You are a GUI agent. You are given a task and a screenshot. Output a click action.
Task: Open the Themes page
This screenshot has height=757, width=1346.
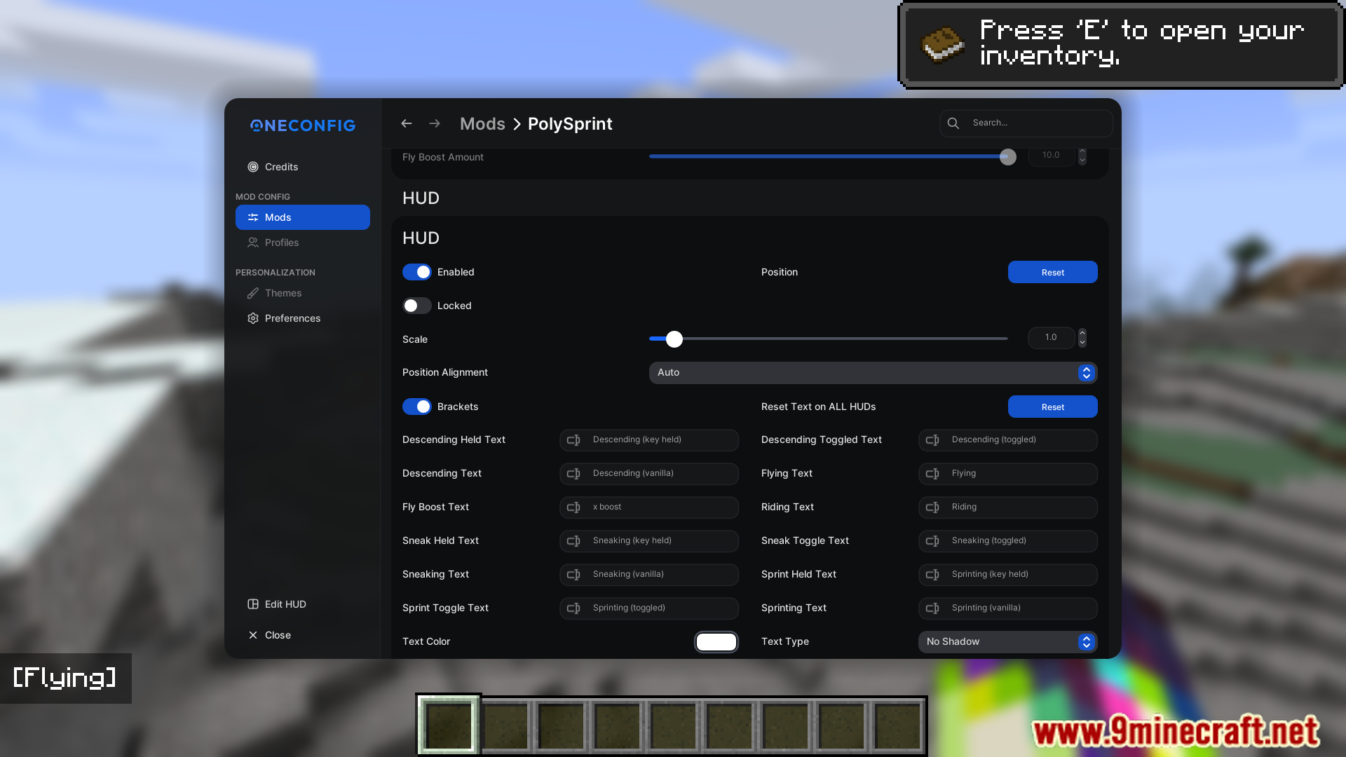[303, 293]
